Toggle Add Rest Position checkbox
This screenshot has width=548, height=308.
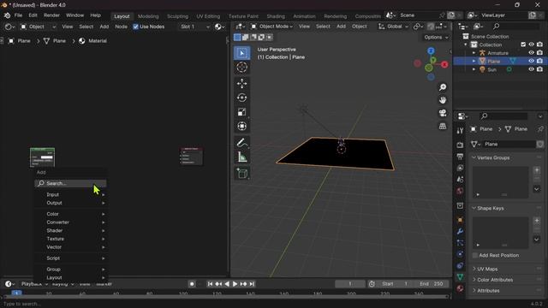(475, 255)
